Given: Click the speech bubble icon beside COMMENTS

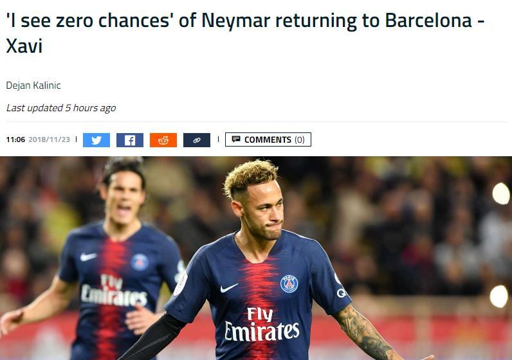Looking at the screenshot, I should click(x=236, y=139).
